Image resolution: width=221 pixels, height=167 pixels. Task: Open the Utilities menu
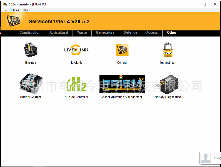(x=14, y=10)
